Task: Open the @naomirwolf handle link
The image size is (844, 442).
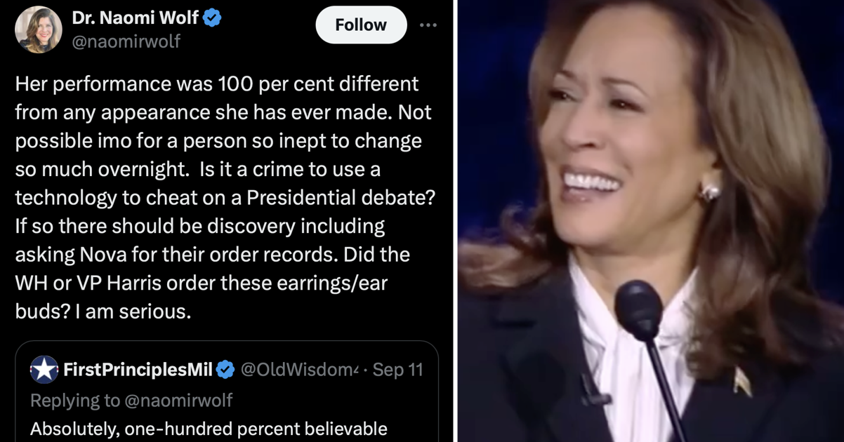Action: click(126, 41)
